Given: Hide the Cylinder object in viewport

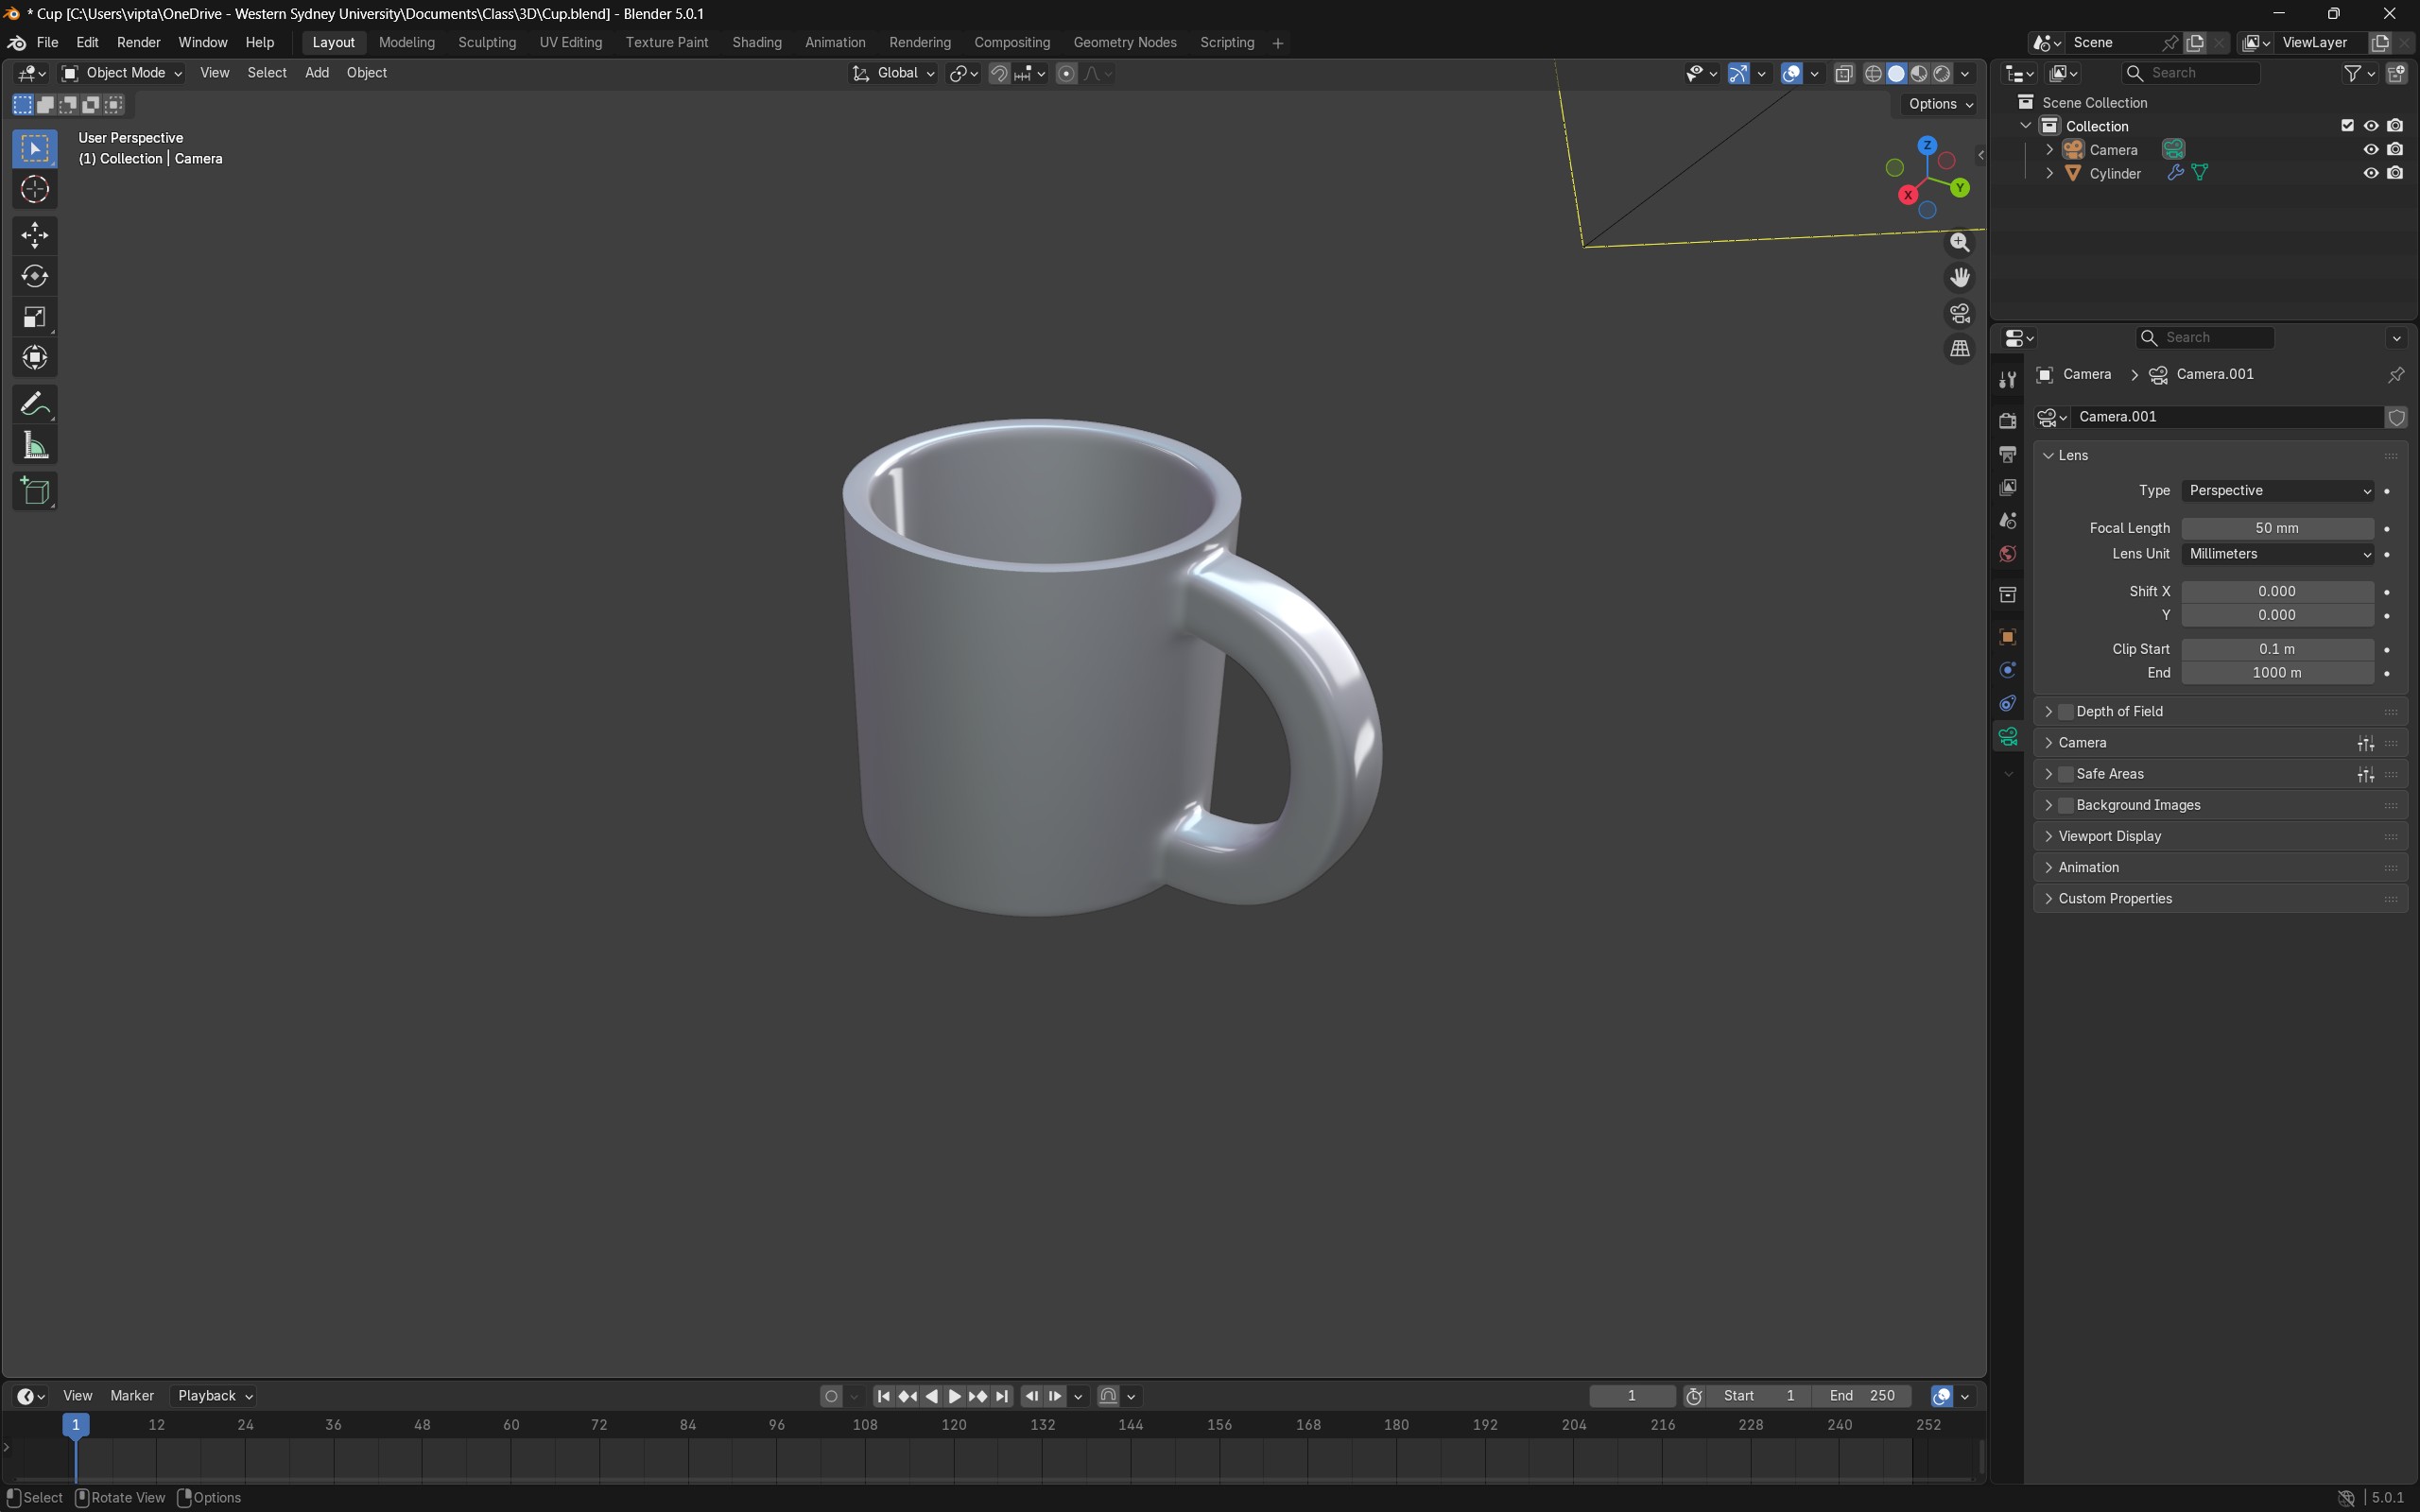Looking at the screenshot, I should 2370,173.
